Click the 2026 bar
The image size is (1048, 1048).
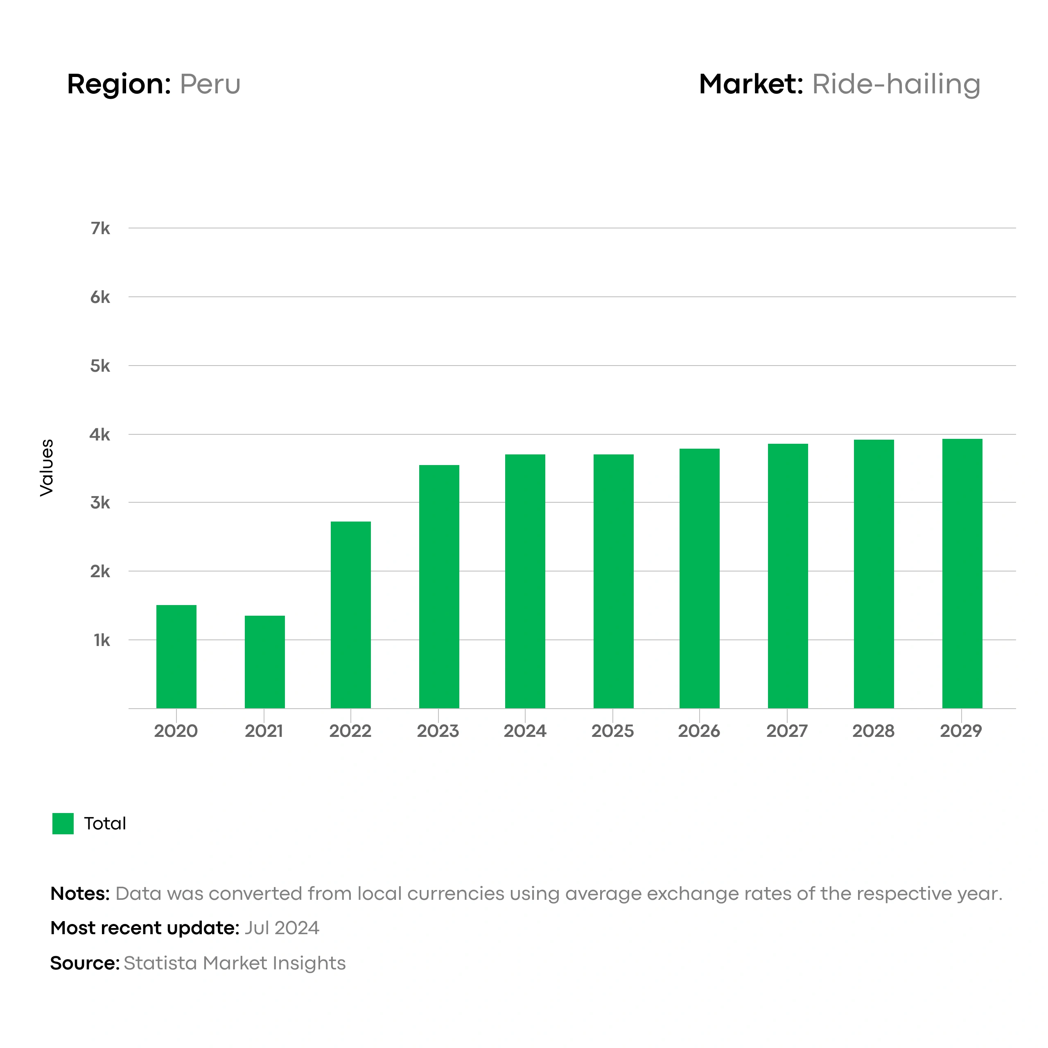coord(700,578)
